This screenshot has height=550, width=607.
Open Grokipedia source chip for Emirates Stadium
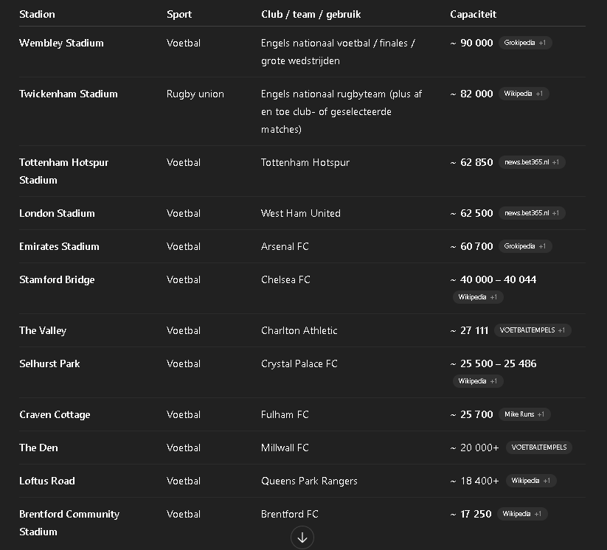click(525, 246)
